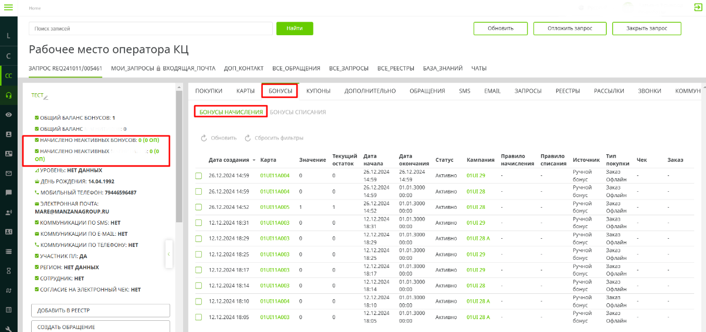Toggle sort arrow on Дата создания column
Viewport: 706px width, 332px height.
[254, 160]
